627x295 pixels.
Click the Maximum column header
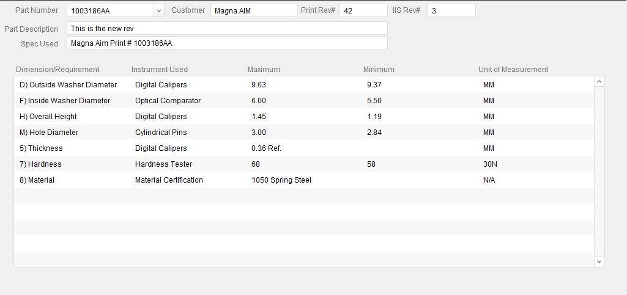(264, 70)
